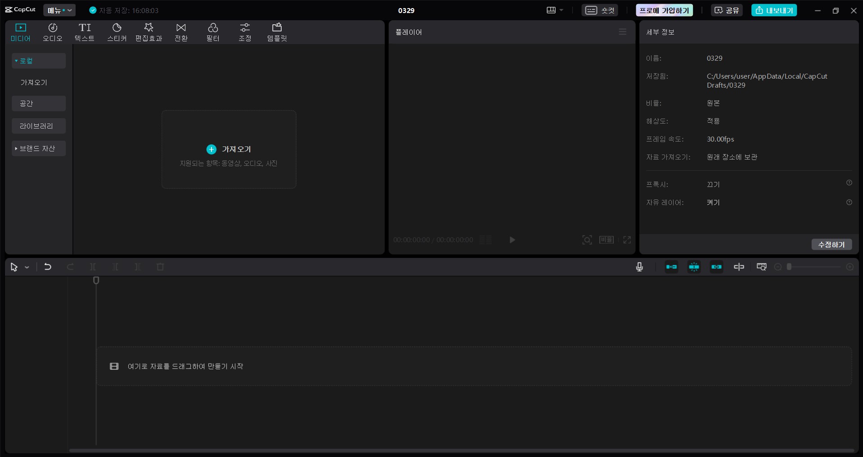Click the CapCut logo
Image resolution: width=863 pixels, height=457 pixels.
(x=20, y=9)
